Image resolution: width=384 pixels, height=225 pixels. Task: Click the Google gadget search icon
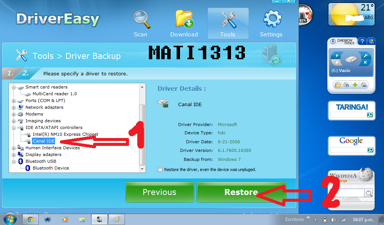click(x=370, y=150)
